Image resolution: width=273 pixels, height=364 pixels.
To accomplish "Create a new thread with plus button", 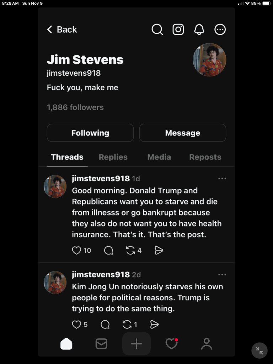I will tap(136, 344).
